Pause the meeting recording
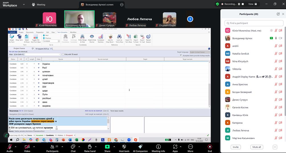This screenshot has height=153, width=286. pyautogui.click(x=239, y=4)
